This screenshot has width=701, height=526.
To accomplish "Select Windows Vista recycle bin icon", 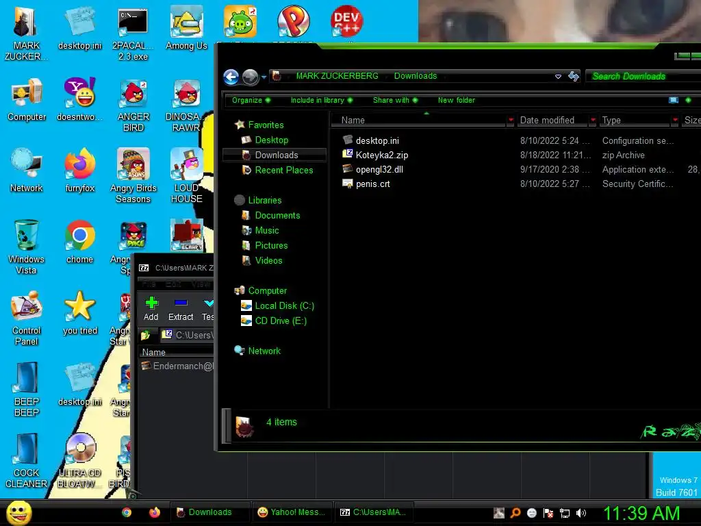I will click(26, 247).
